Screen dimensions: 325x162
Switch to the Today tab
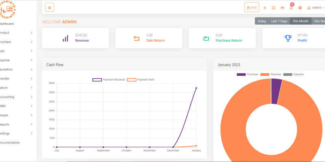point(262,21)
